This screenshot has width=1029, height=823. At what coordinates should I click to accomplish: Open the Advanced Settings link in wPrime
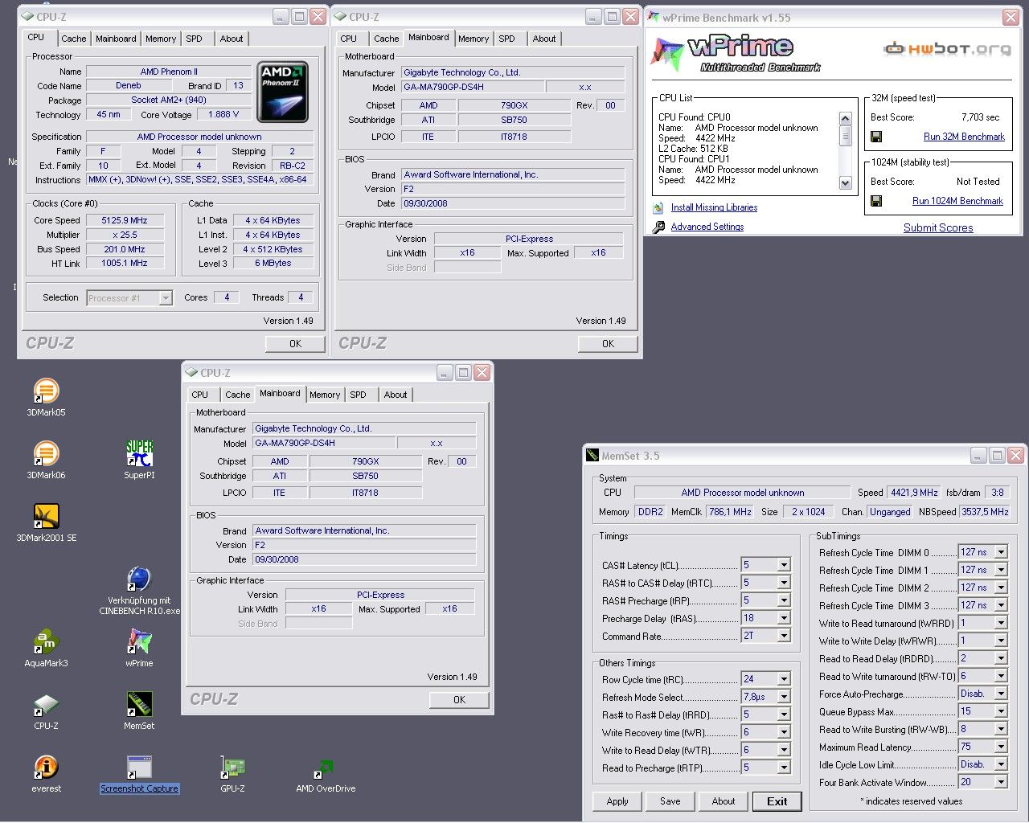[707, 227]
